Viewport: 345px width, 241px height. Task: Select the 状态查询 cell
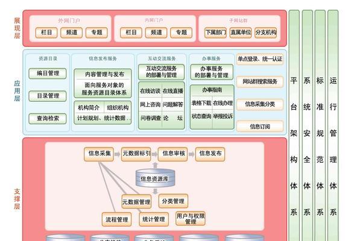point(201,116)
